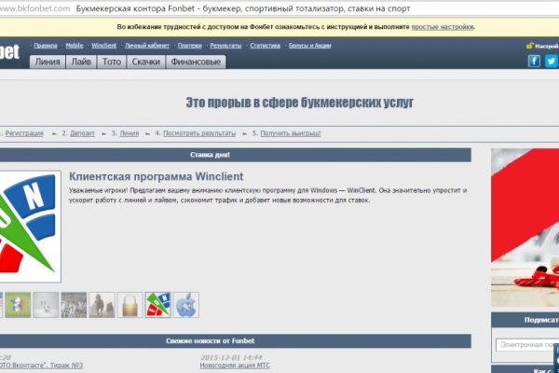Click the padlock thumbnail icon
This screenshot has height=373, width=559.
[130, 305]
